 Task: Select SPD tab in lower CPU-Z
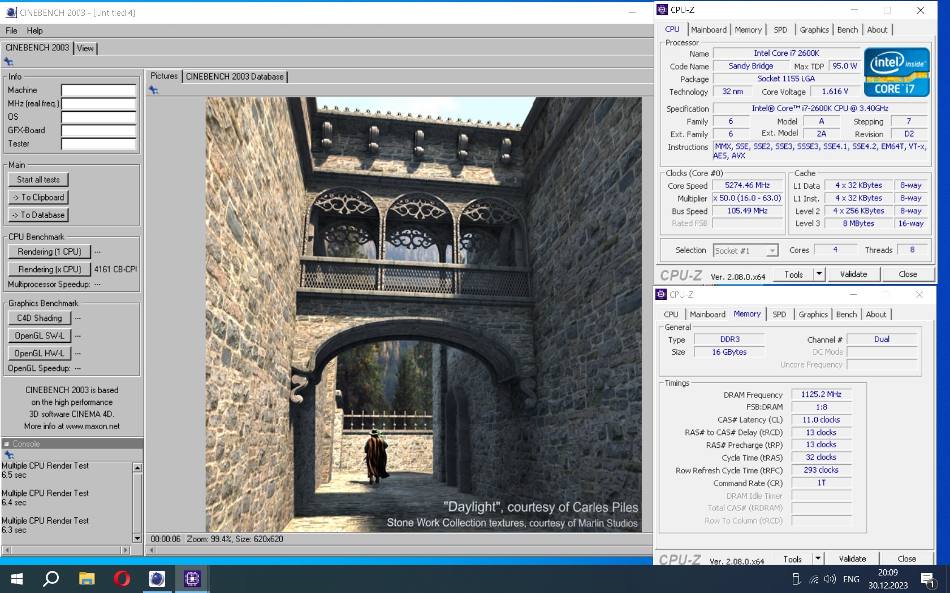pos(779,315)
